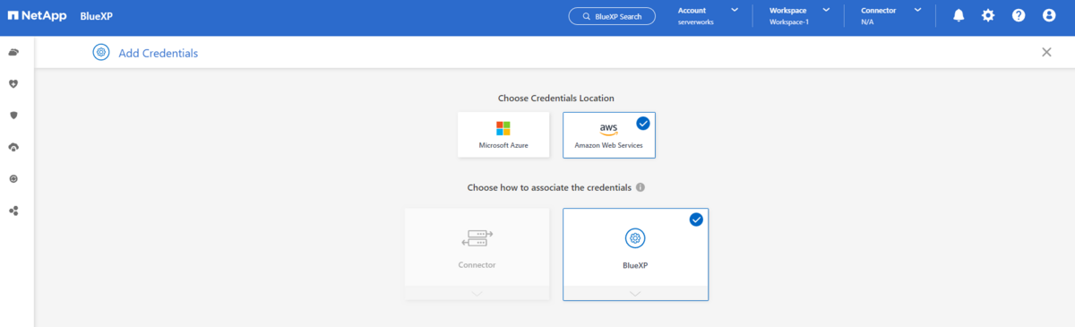Expand the Connector N/A dropdown
The height and width of the screenshot is (327, 1075).
click(x=890, y=16)
